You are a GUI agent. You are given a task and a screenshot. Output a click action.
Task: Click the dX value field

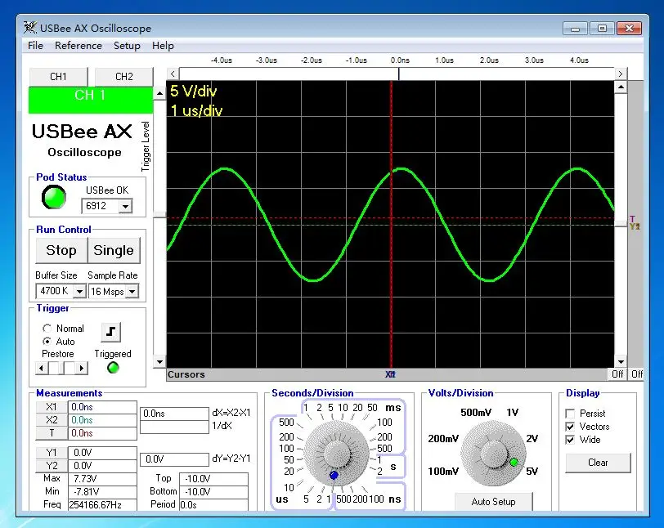[x=174, y=414]
